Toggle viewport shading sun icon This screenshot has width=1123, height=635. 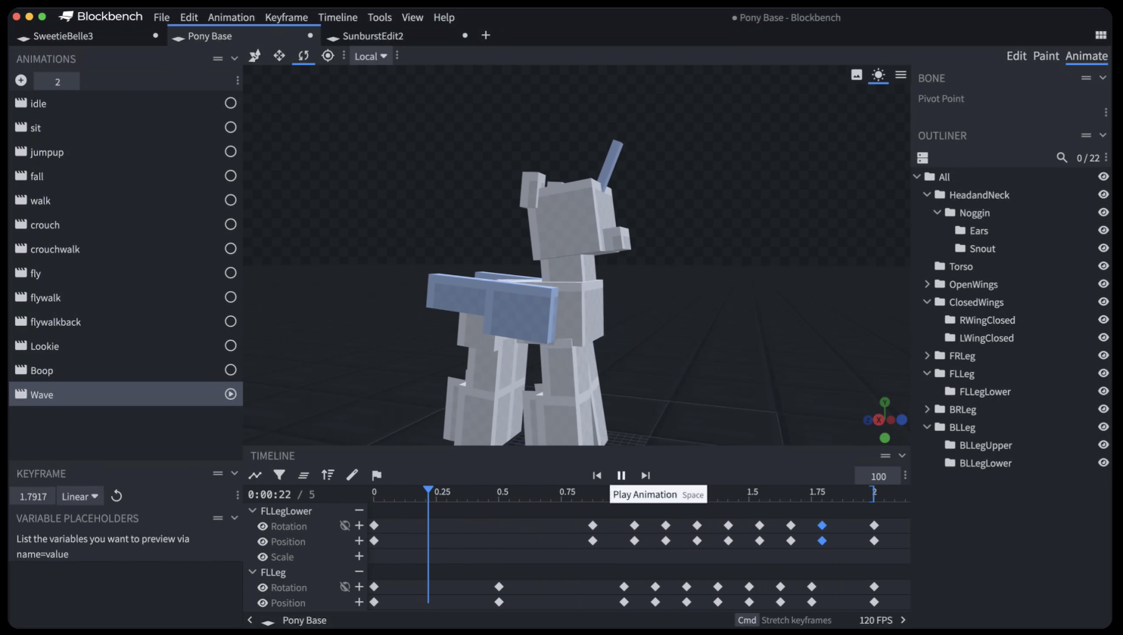point(878,74)
